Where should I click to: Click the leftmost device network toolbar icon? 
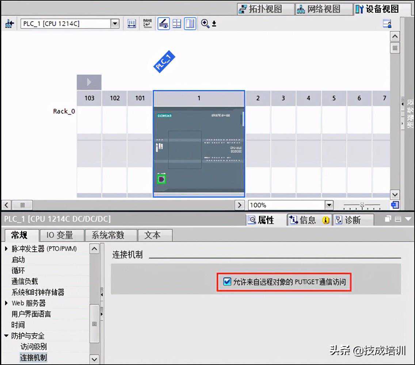(x=9, y=24)
